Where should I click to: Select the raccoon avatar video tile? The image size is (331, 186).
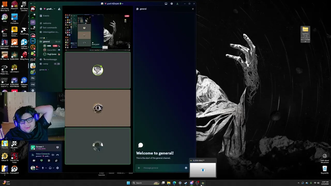[x=98, y=108]
